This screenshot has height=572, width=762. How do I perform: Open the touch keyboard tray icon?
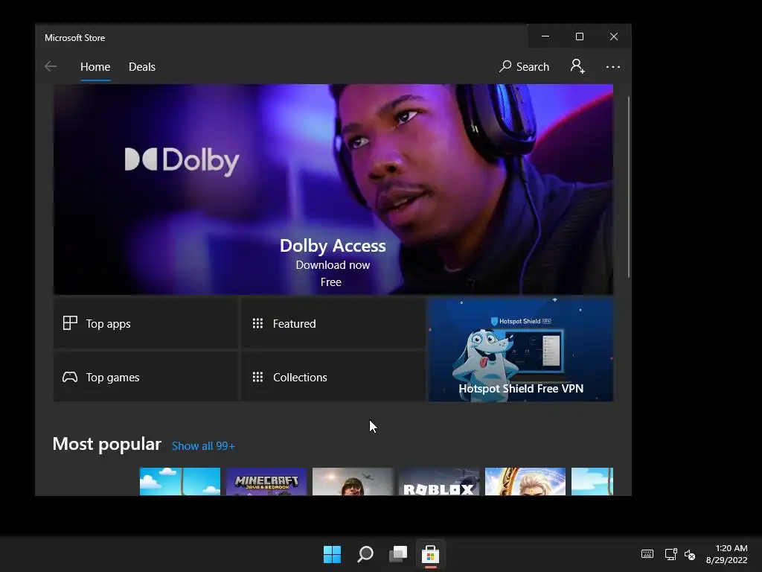point(647,554)
